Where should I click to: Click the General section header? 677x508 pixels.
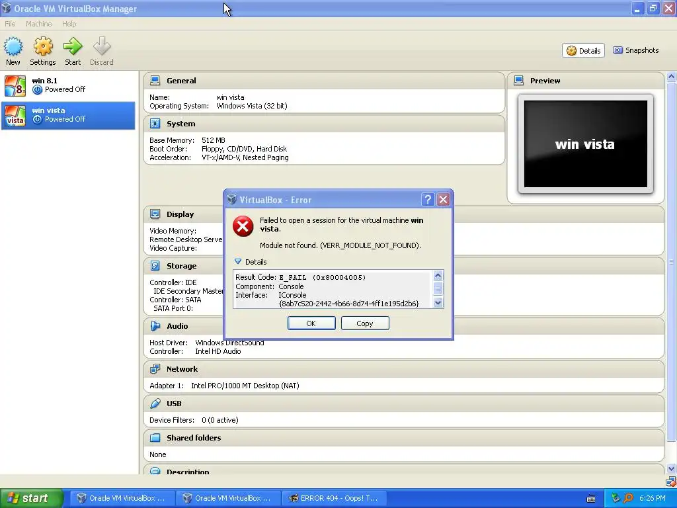pos(324,80)
